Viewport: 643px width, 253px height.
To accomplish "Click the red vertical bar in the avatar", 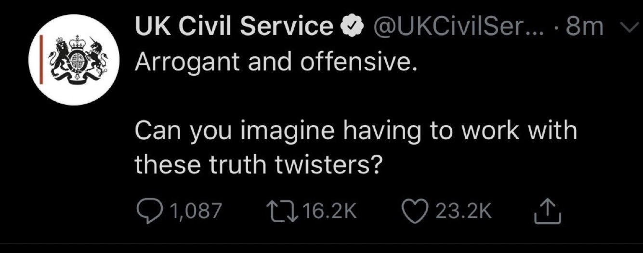I will (x=41, y=60).
